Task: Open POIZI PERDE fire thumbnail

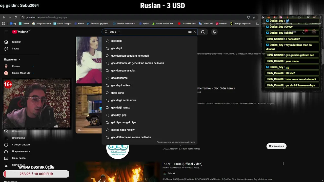Action: tap(118, 172)
